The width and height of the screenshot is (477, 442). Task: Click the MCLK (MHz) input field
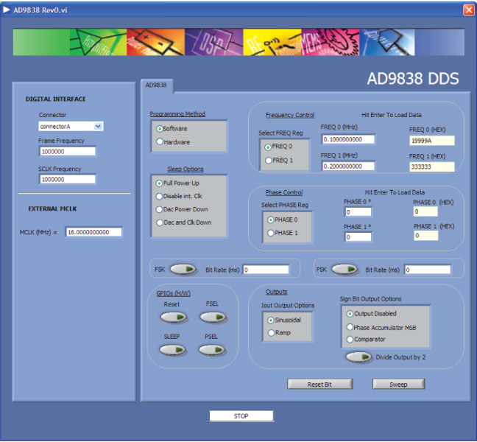[93, 232]
